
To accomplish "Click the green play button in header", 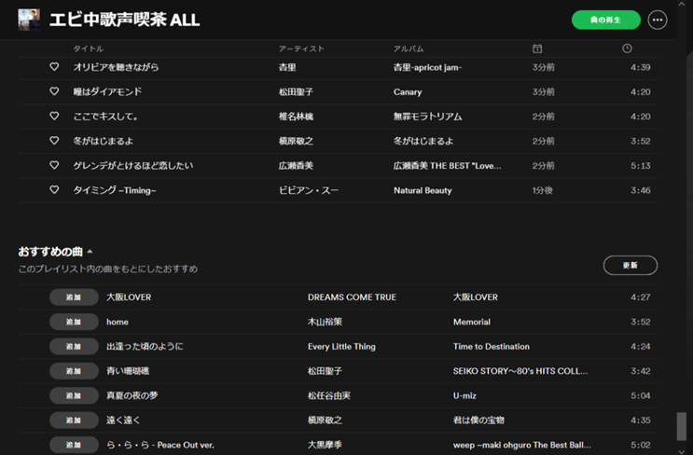I will click(x=605, y=20).
